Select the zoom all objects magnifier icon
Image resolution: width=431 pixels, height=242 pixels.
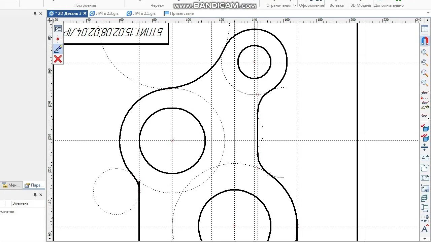coord(425,63)
